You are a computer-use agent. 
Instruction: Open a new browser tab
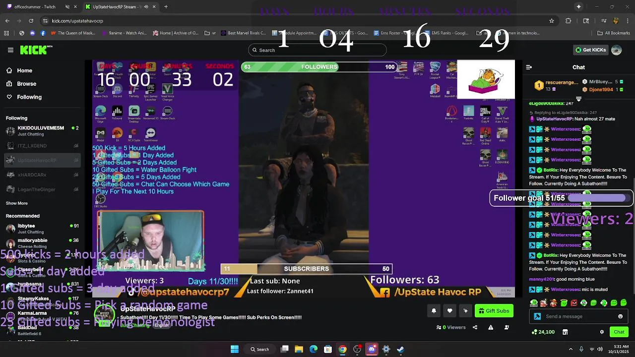[x=166, y=7]
